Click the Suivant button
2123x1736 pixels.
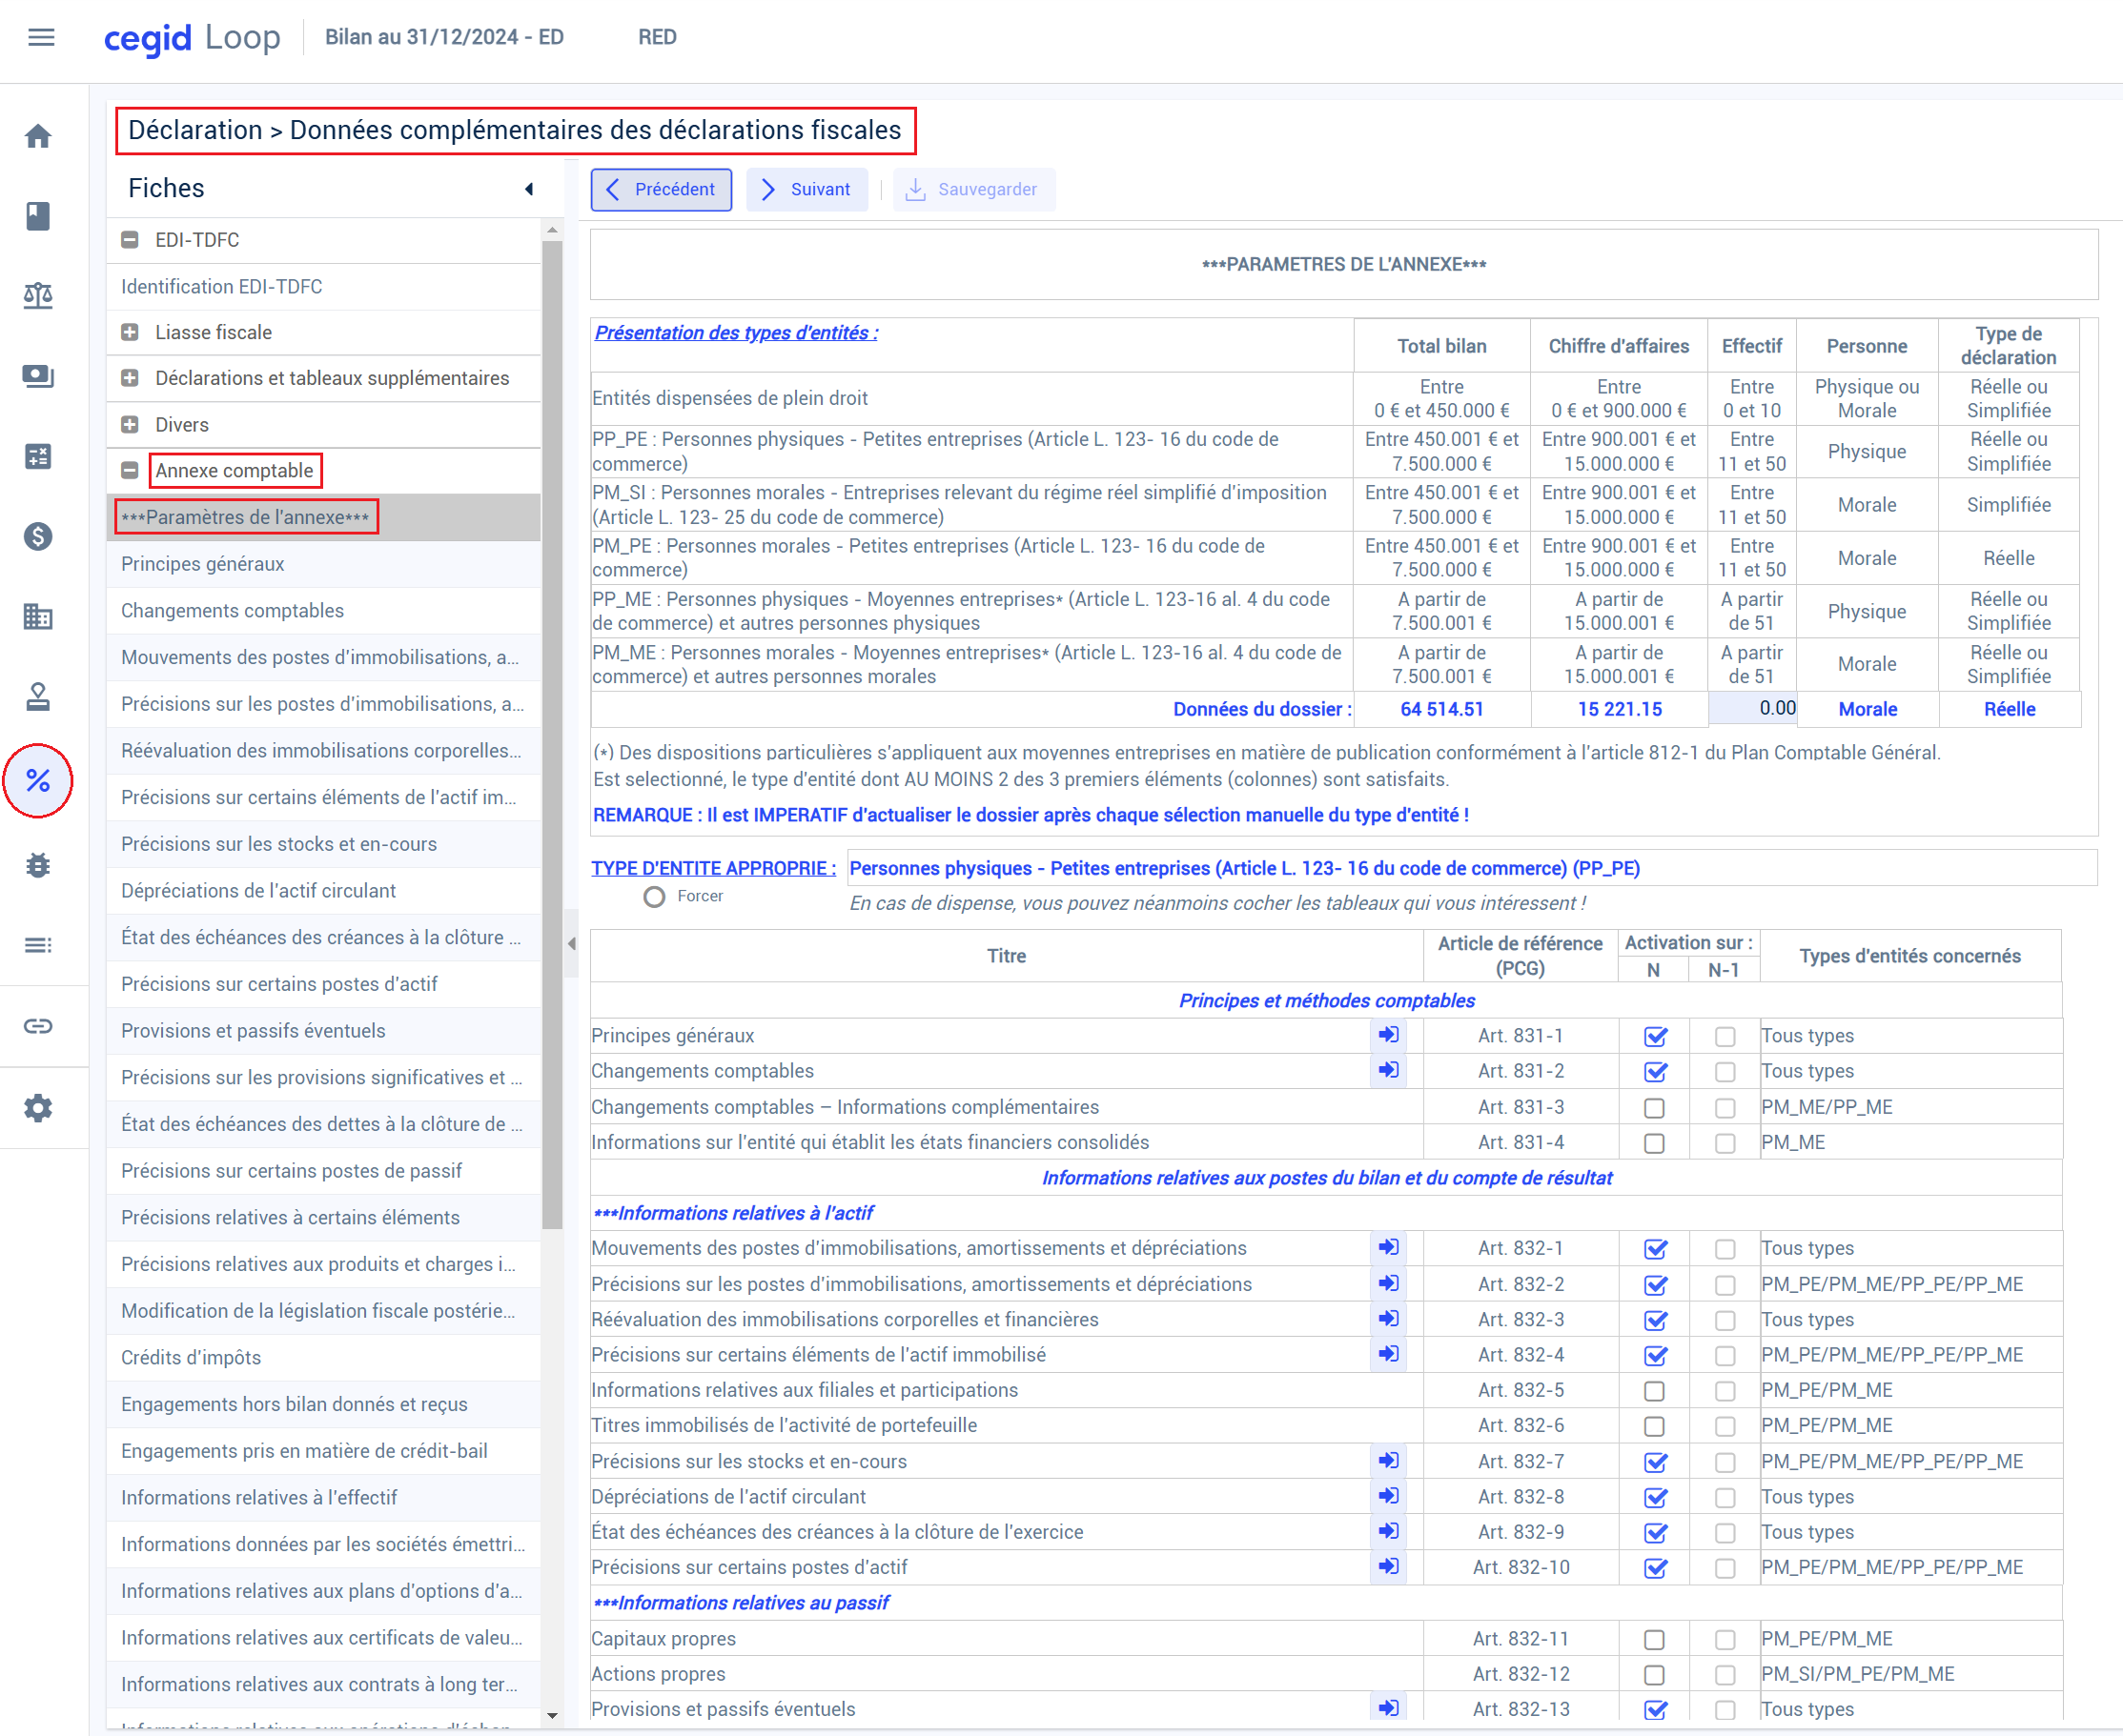click(806, 190)
